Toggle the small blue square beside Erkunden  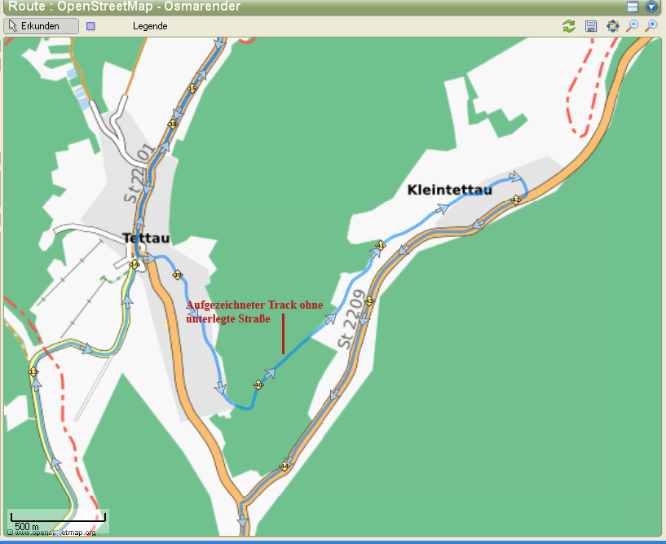point(90,26)
